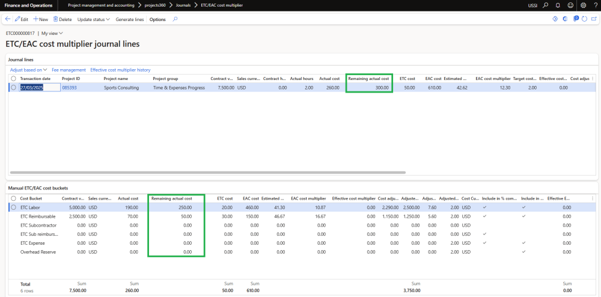Click the back arrow in action pane
Image resolution: width=601 pixels, height=297 pixels.
[x=8, y=19]
